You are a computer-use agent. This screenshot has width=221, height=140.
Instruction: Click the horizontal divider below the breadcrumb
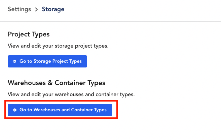110,22
